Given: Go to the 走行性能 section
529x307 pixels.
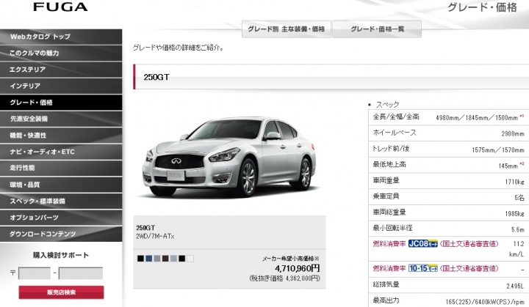Looking at the screenshot, I should point(61,168).
